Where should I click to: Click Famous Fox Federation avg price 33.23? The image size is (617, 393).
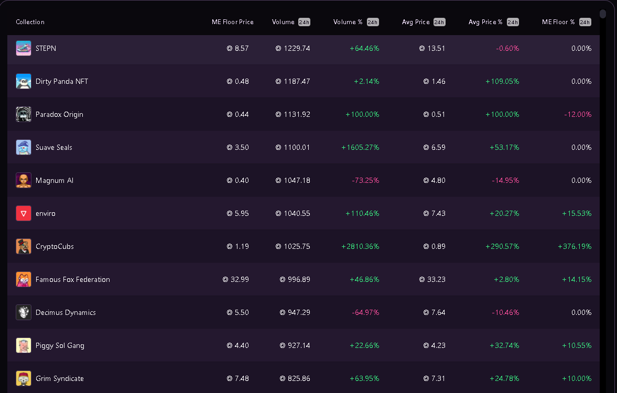pyautogui.click(x=432, y=280)
